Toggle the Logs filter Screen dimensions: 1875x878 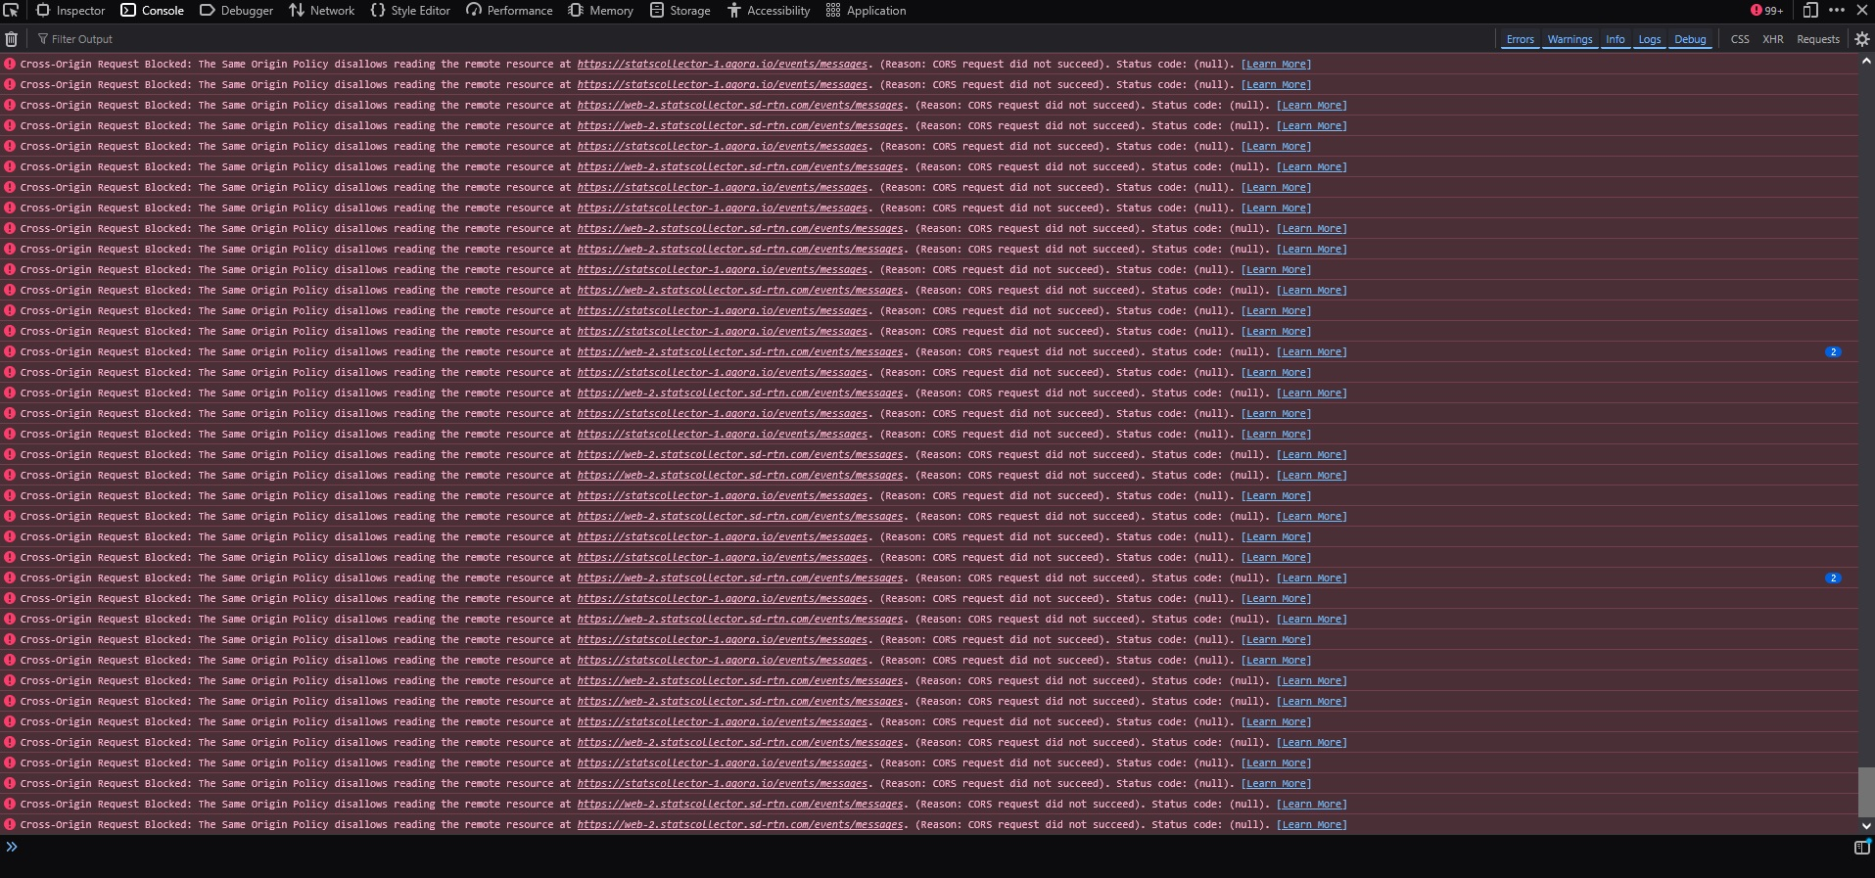1650,39
